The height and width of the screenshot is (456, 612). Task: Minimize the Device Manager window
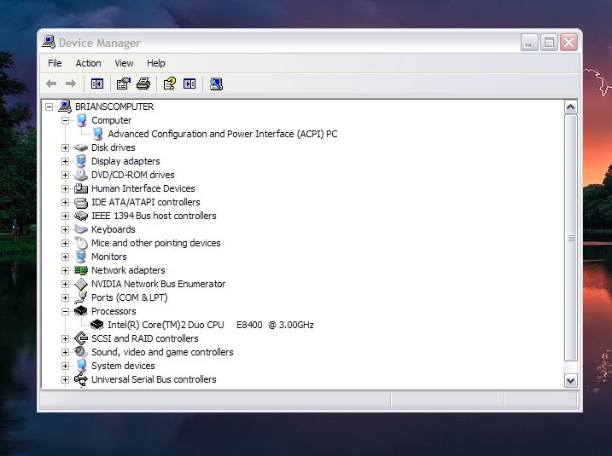coord(529,42)
